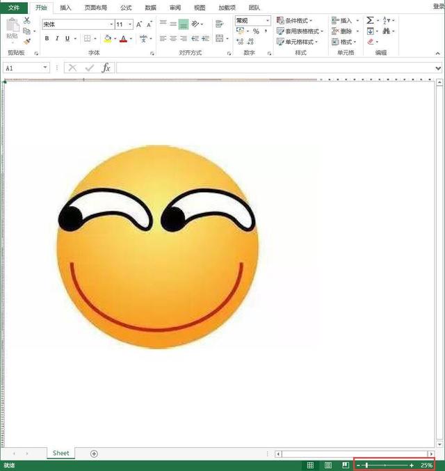This screenshot has width=445, height=471.
Task: Open the 插入 insert cells dropdown in Cells group
Action: (x=357, y=21)
